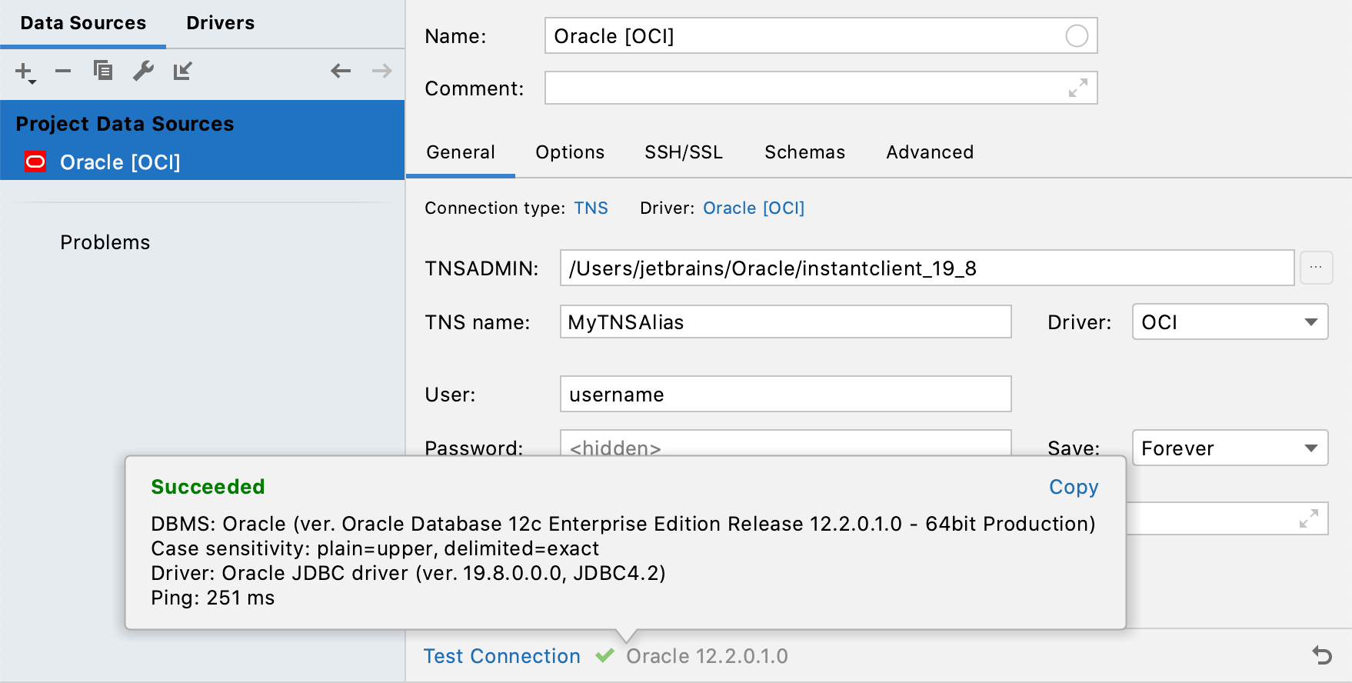
Task: Navigate forward with right arrow
Action: (x=381, y=72)
